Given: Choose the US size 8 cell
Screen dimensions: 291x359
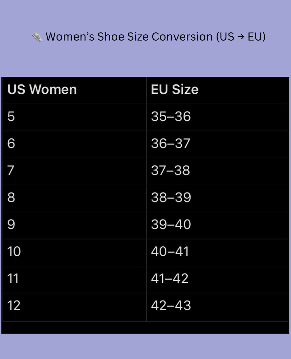Looking at the screenshot, I should click(11, 198).
